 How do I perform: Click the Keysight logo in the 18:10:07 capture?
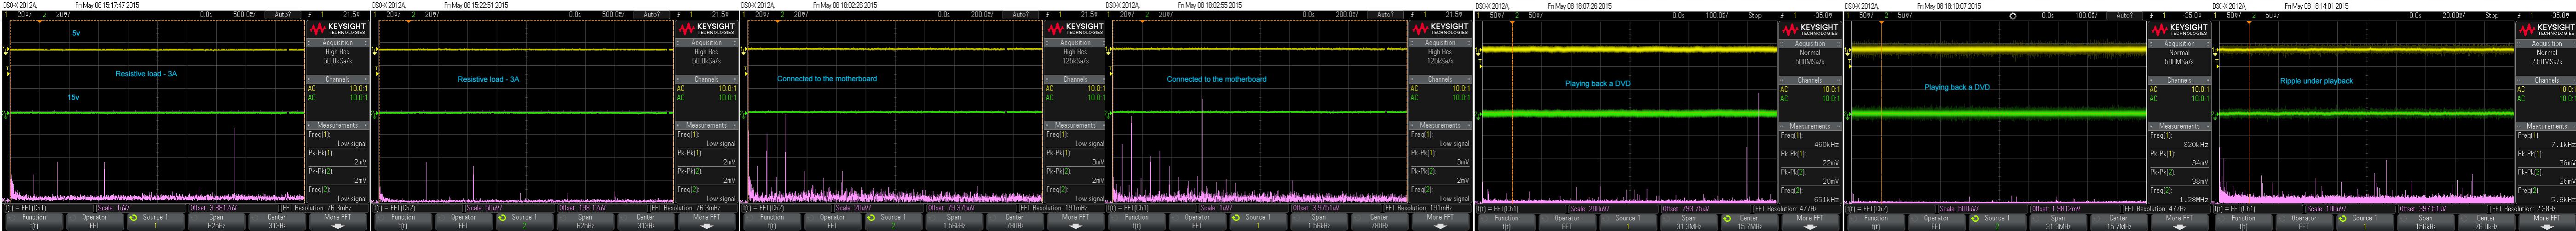click(x=2179, y=29)
